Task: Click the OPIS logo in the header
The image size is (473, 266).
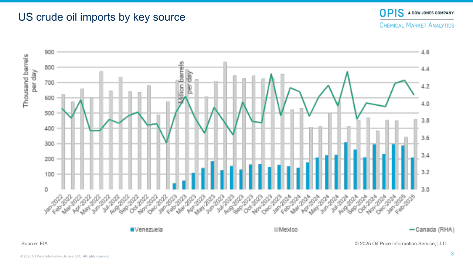Action: tap(391, 13)
